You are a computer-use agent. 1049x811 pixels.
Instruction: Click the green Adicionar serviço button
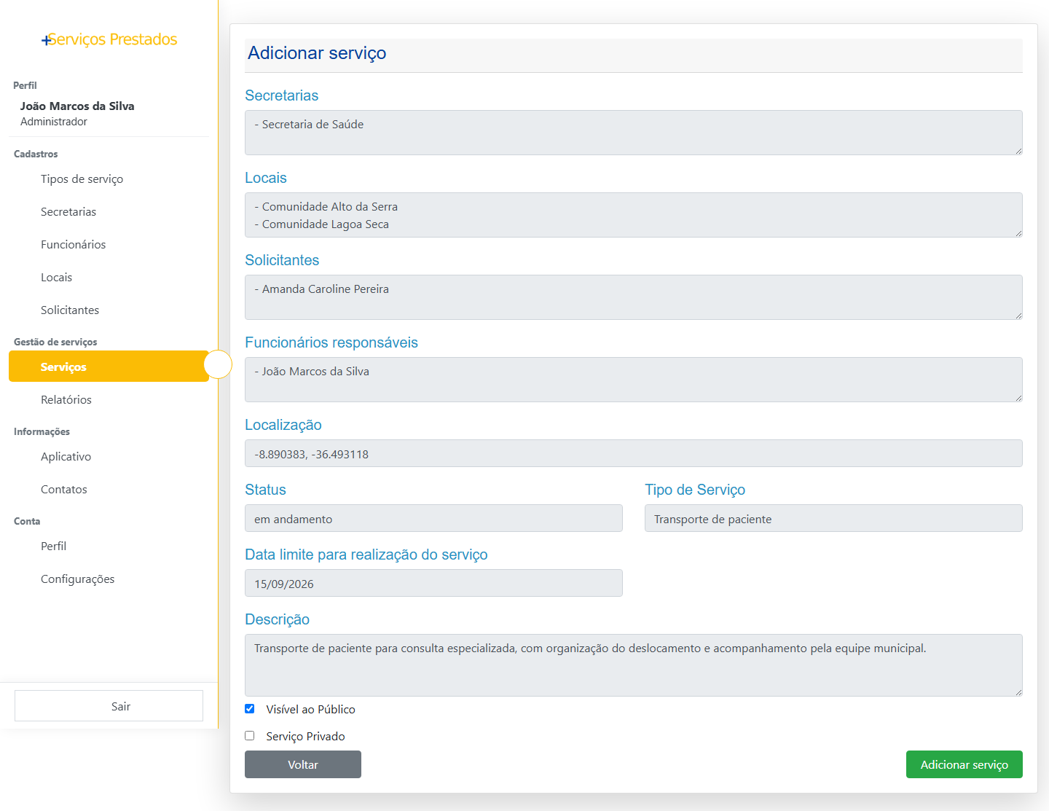[964, 764]
